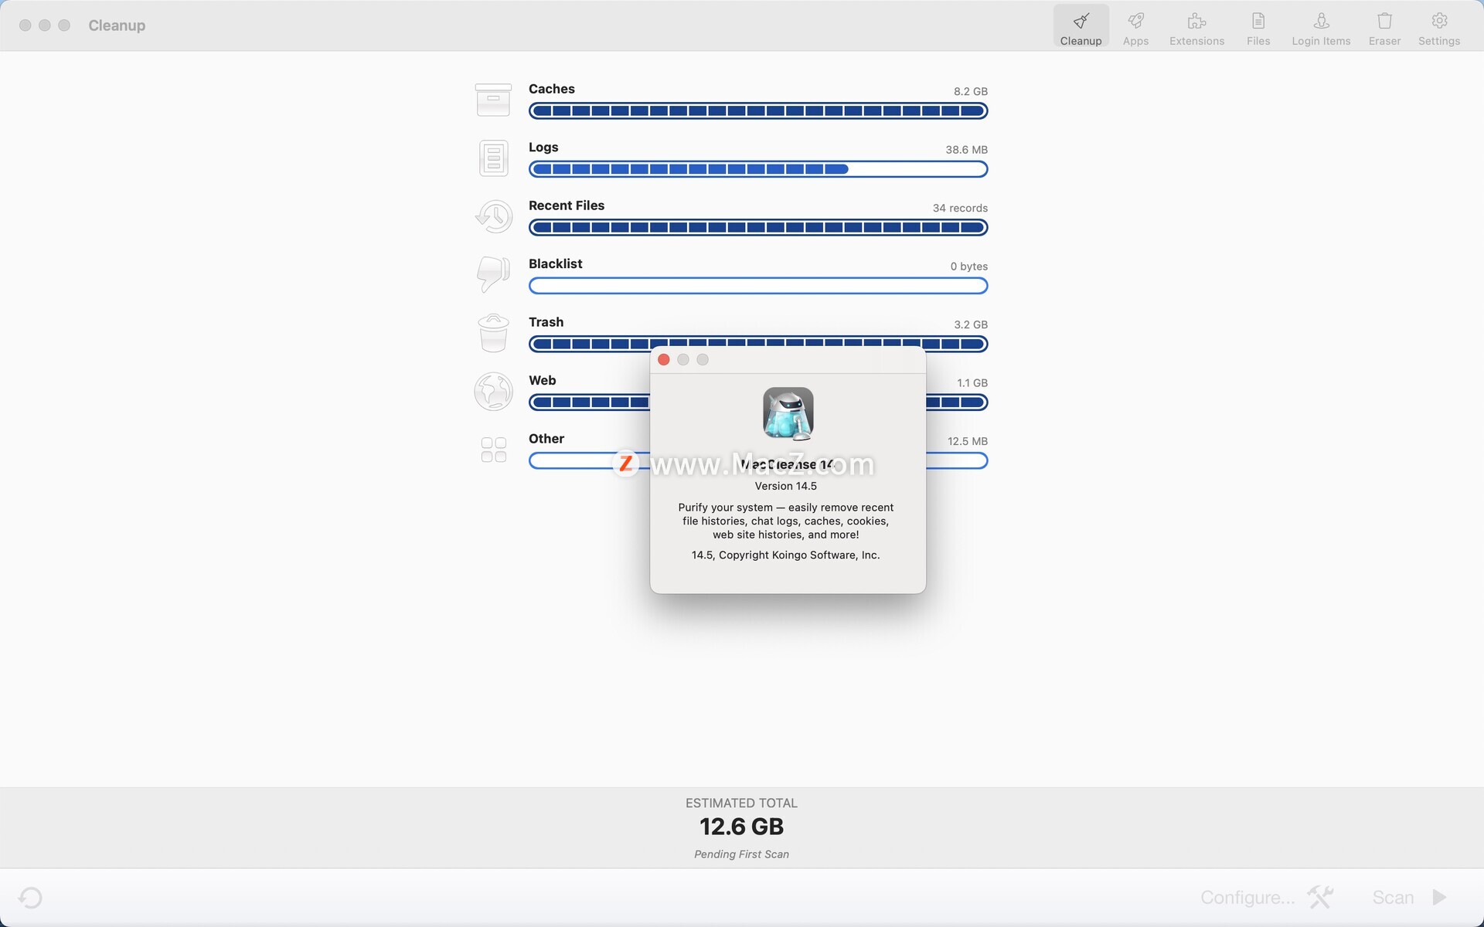The width and height of the screenshot is (1484, 927).
Task: Switch to the Eraser tab
Action: [1384, 28]
